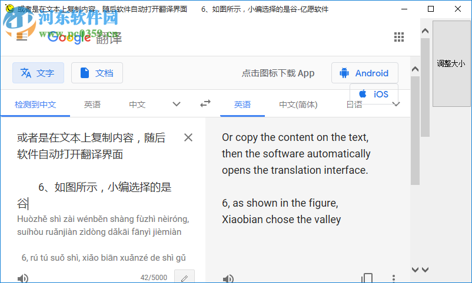
Task: Click the translated English output text
Action: coord(296,178)
